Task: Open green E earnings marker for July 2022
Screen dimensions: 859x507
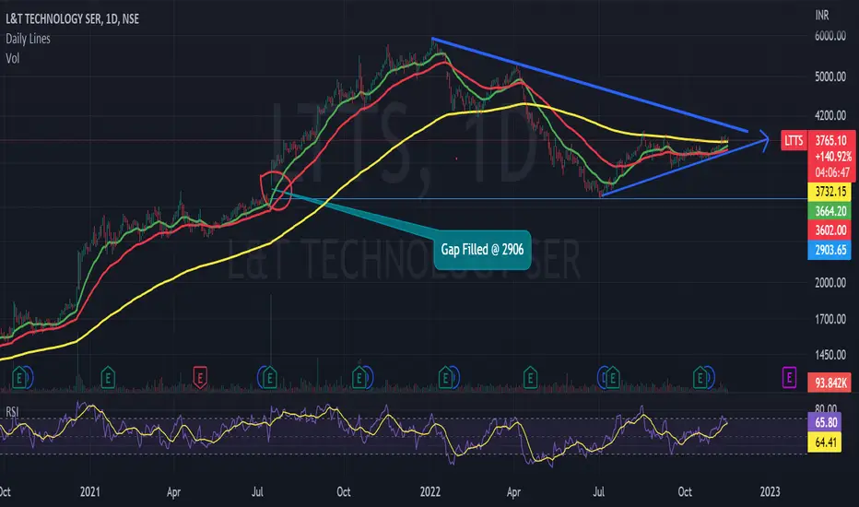Action: click(x=613, y=378)
